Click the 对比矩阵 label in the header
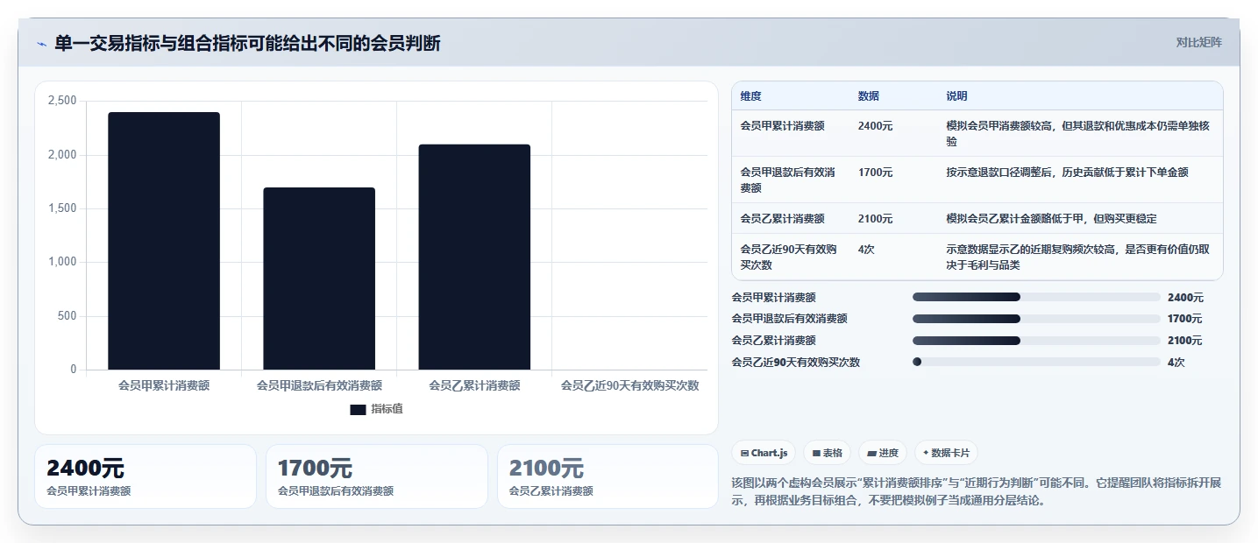This screenshot has width=1258, height=543. (1199, 42)
